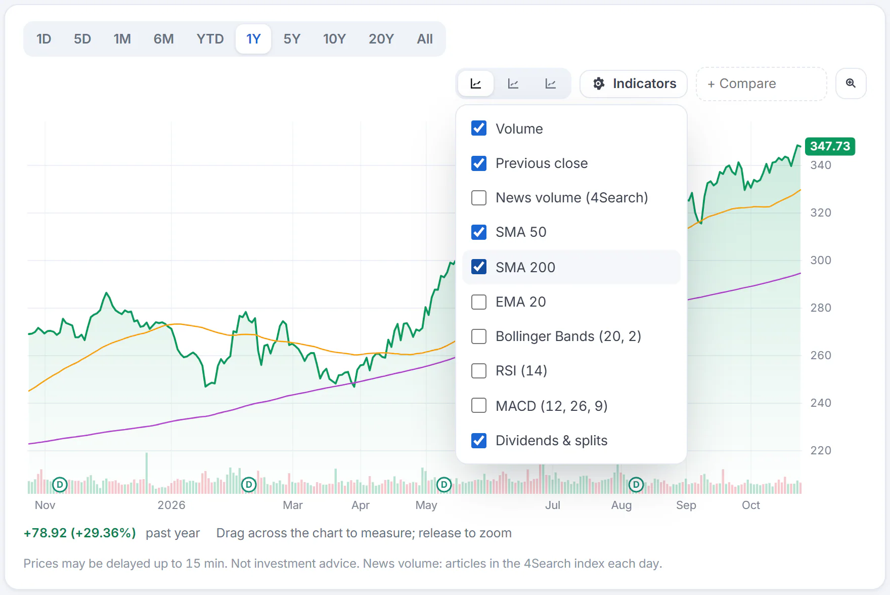Screen dimensions: 890x595
Task: Switch to the 6M time range
Action: pos(163,39)
